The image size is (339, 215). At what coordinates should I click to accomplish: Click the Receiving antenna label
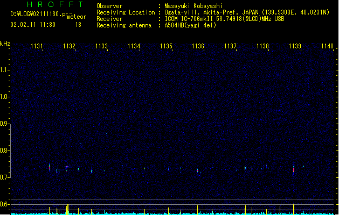click(x=124, y=25)
